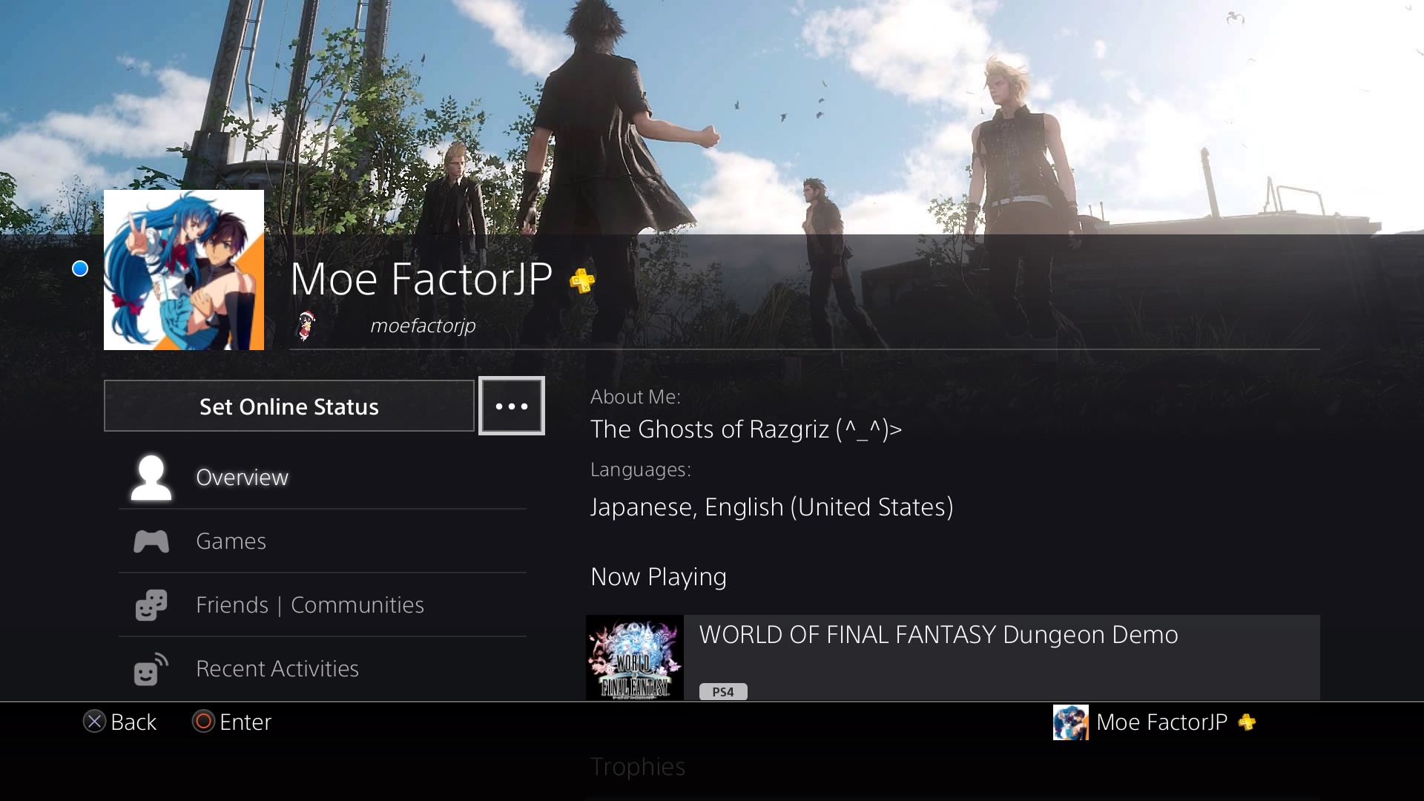Select the Overview person icon
The width and height of the screenshot is (1424, 801).
(151, 478)
